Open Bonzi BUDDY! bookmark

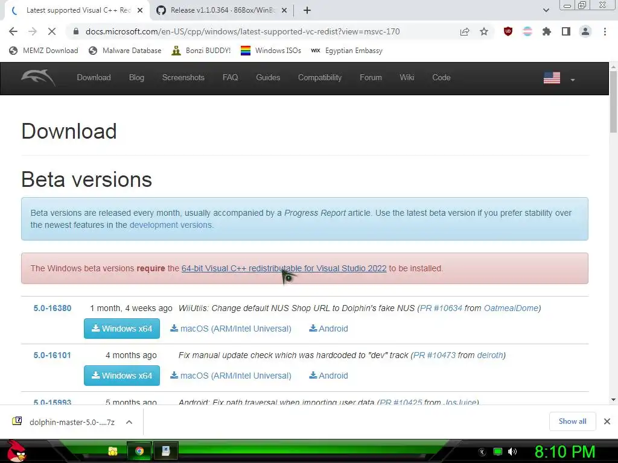(x=202, y=51)
